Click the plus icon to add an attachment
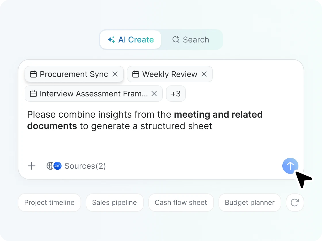 32,166
